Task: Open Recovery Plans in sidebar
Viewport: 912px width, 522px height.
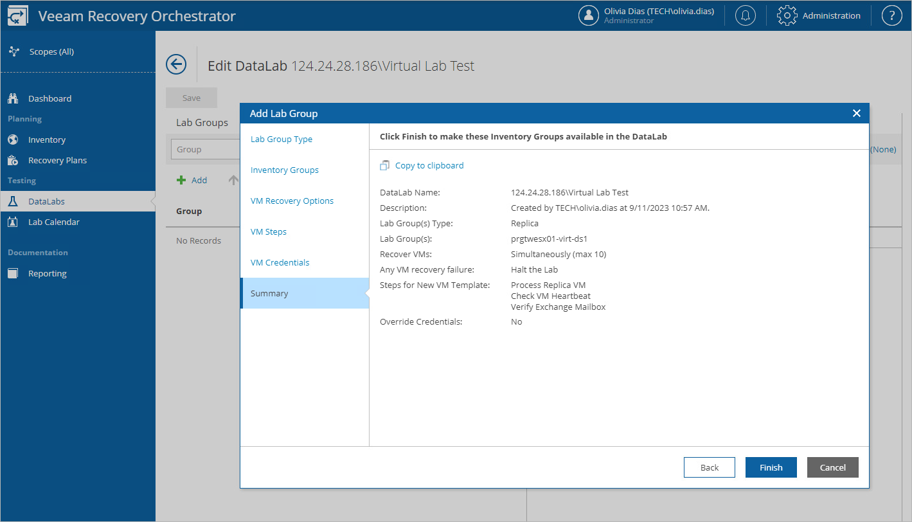Action: 57,160
